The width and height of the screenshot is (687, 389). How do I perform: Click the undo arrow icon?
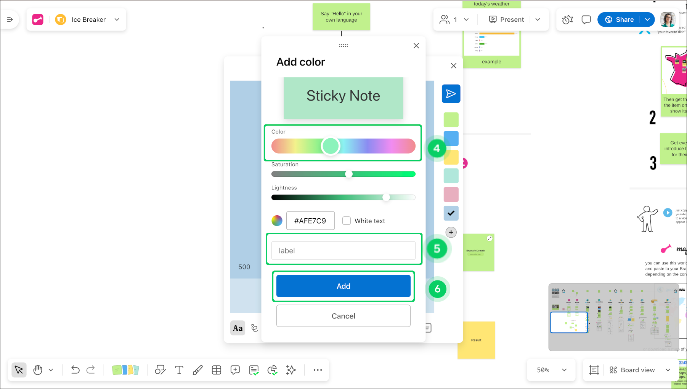click(75, 370)
